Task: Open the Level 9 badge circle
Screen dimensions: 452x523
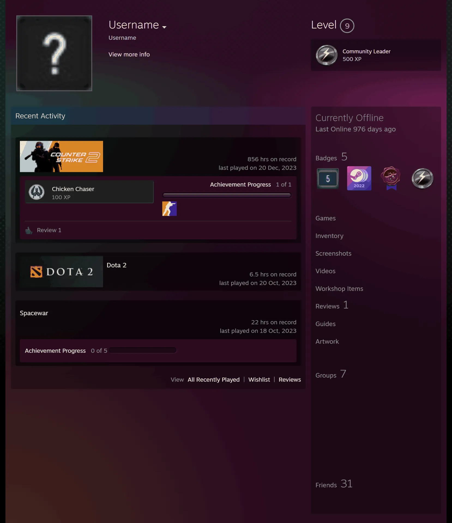Action: (x=347, y=26)
